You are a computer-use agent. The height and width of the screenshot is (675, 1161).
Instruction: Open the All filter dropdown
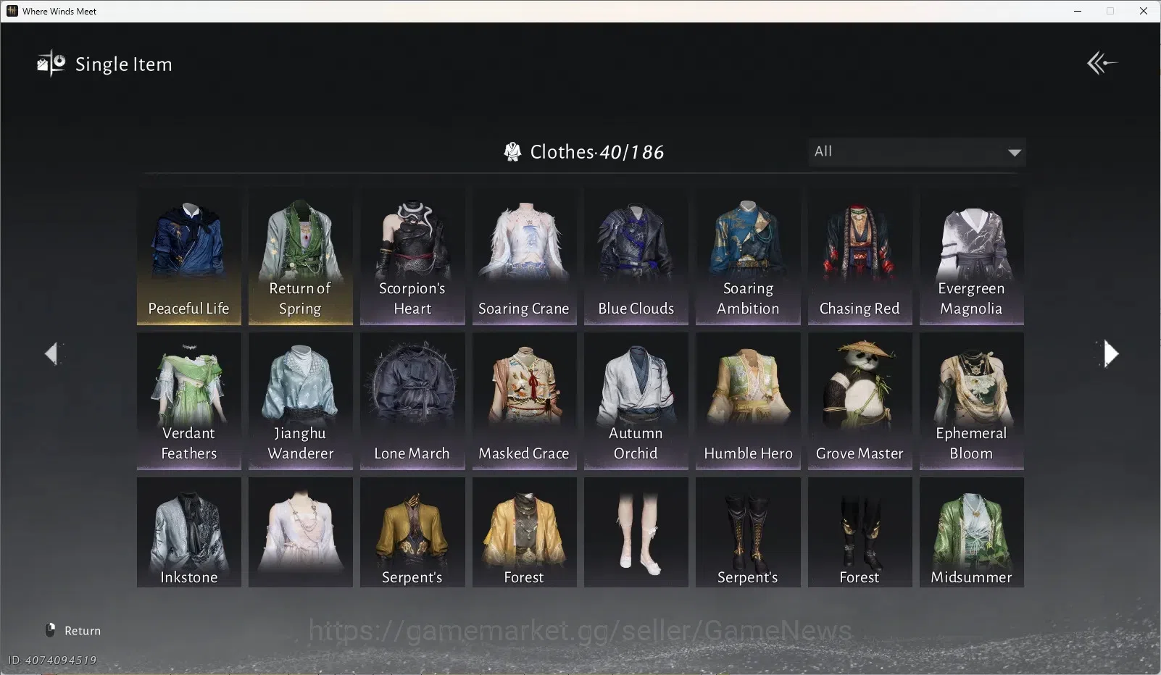pos(917,152)
